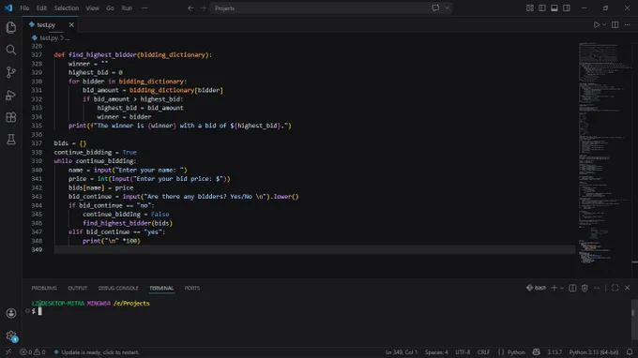The width and height of the screenshot is (638, 358).
Task: Open the Copilot dropdown chevron in title bar
Action: (447, 7)
